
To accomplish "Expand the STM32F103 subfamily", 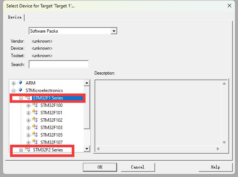I will click(x=28, y=128).
